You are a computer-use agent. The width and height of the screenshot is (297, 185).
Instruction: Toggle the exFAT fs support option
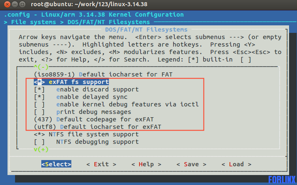pyautogui.click(x=71, y=82)
